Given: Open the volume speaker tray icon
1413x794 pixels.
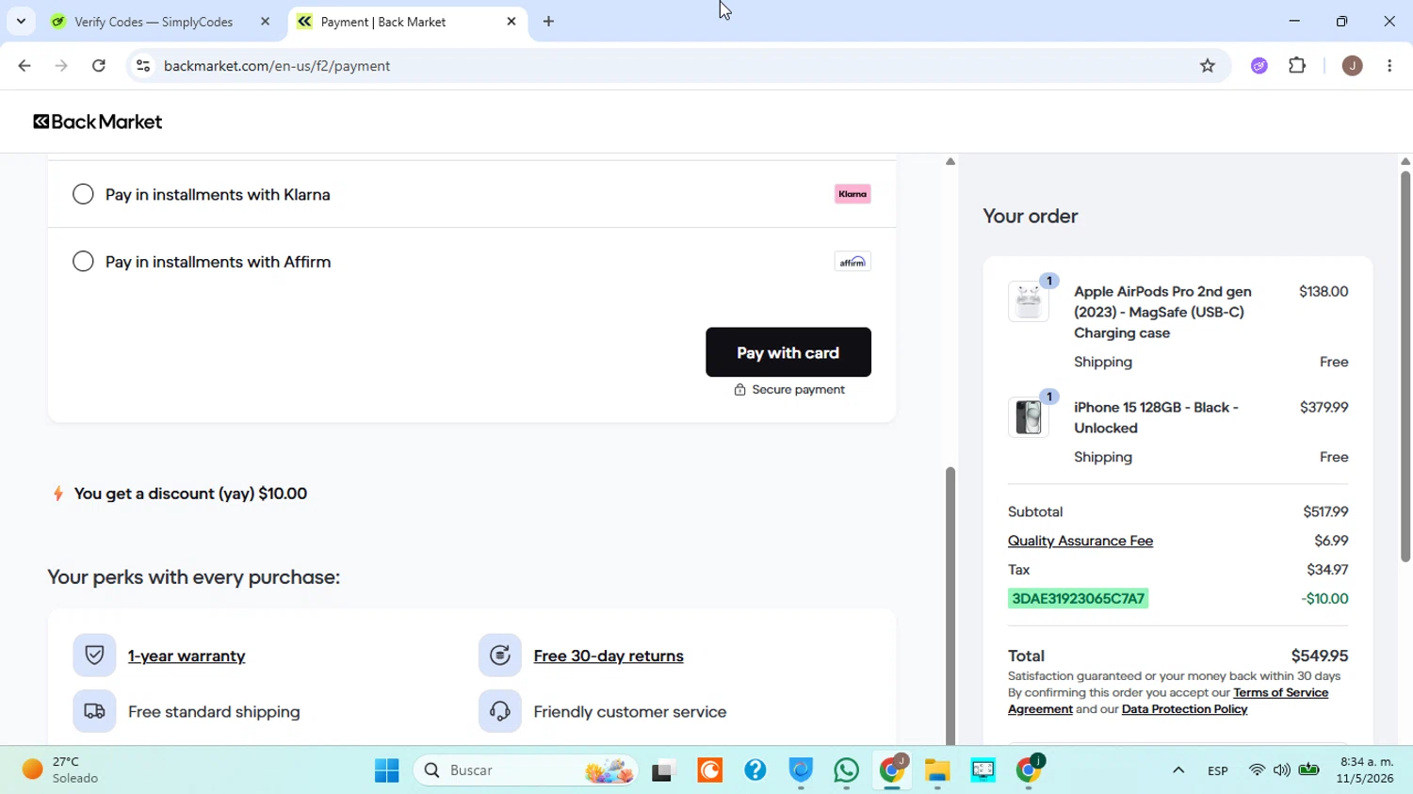Looking at the screenshot, I should click(1282, 770).
